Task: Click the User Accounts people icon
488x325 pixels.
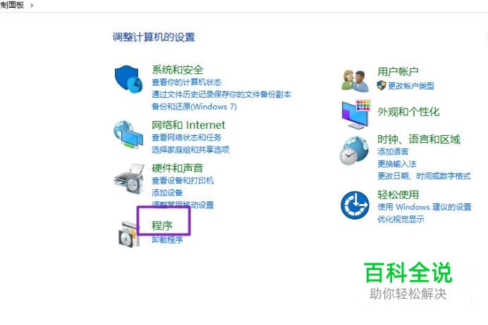Action: [355, 80]
